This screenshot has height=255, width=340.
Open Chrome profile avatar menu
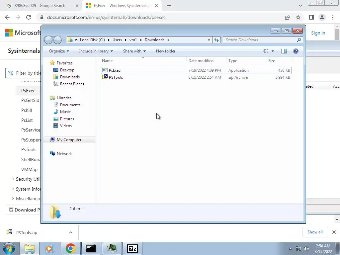322,17
